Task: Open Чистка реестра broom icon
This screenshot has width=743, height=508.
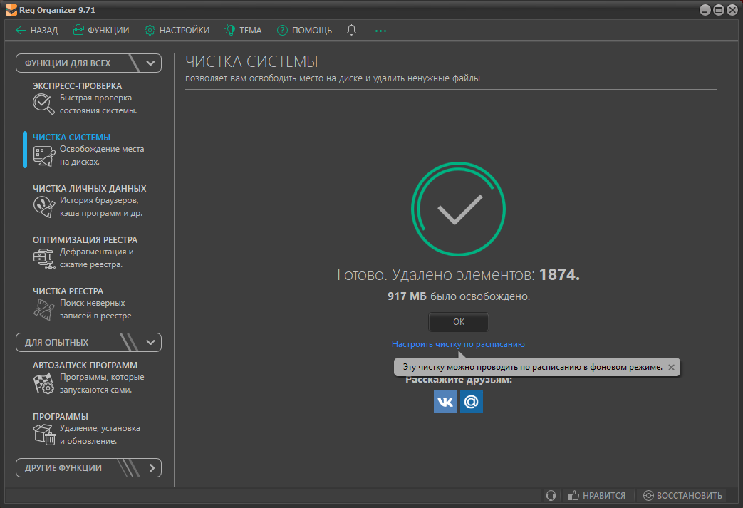Action: pyautogui.click(x=43, y=309)
